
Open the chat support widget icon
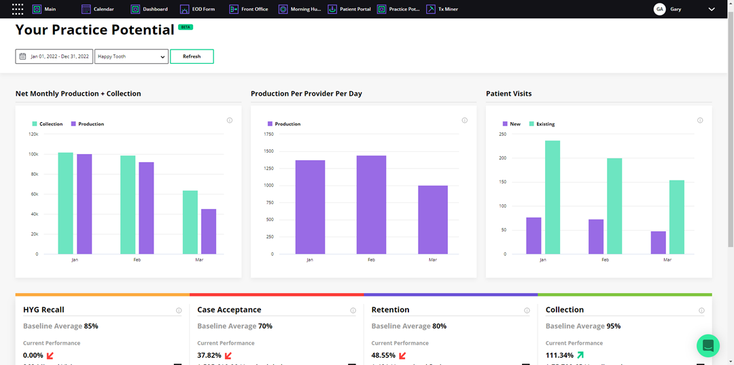tap(707, 345)
